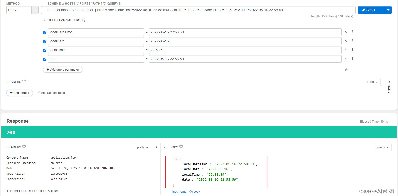Screen dimensions: 398x196
Task: Uncheck the date parameter checkbox
Action: coord(45,59)
